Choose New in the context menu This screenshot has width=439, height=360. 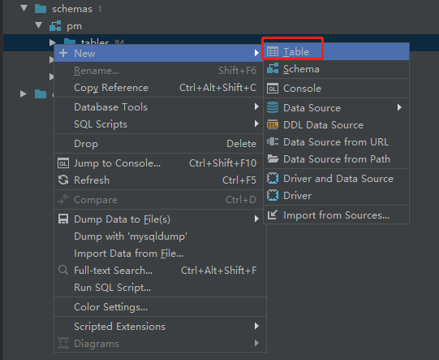(159, 53)
